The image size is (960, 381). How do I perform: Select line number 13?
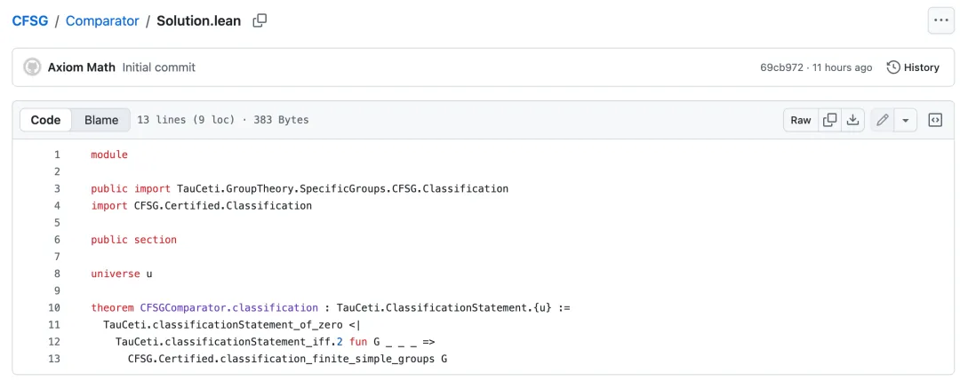point(54,359)
